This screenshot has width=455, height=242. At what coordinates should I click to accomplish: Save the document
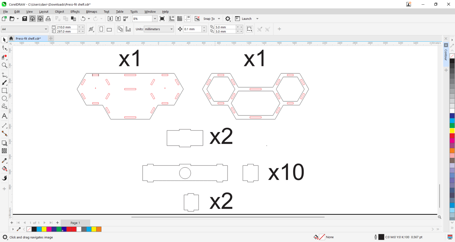tap(24, 19)
